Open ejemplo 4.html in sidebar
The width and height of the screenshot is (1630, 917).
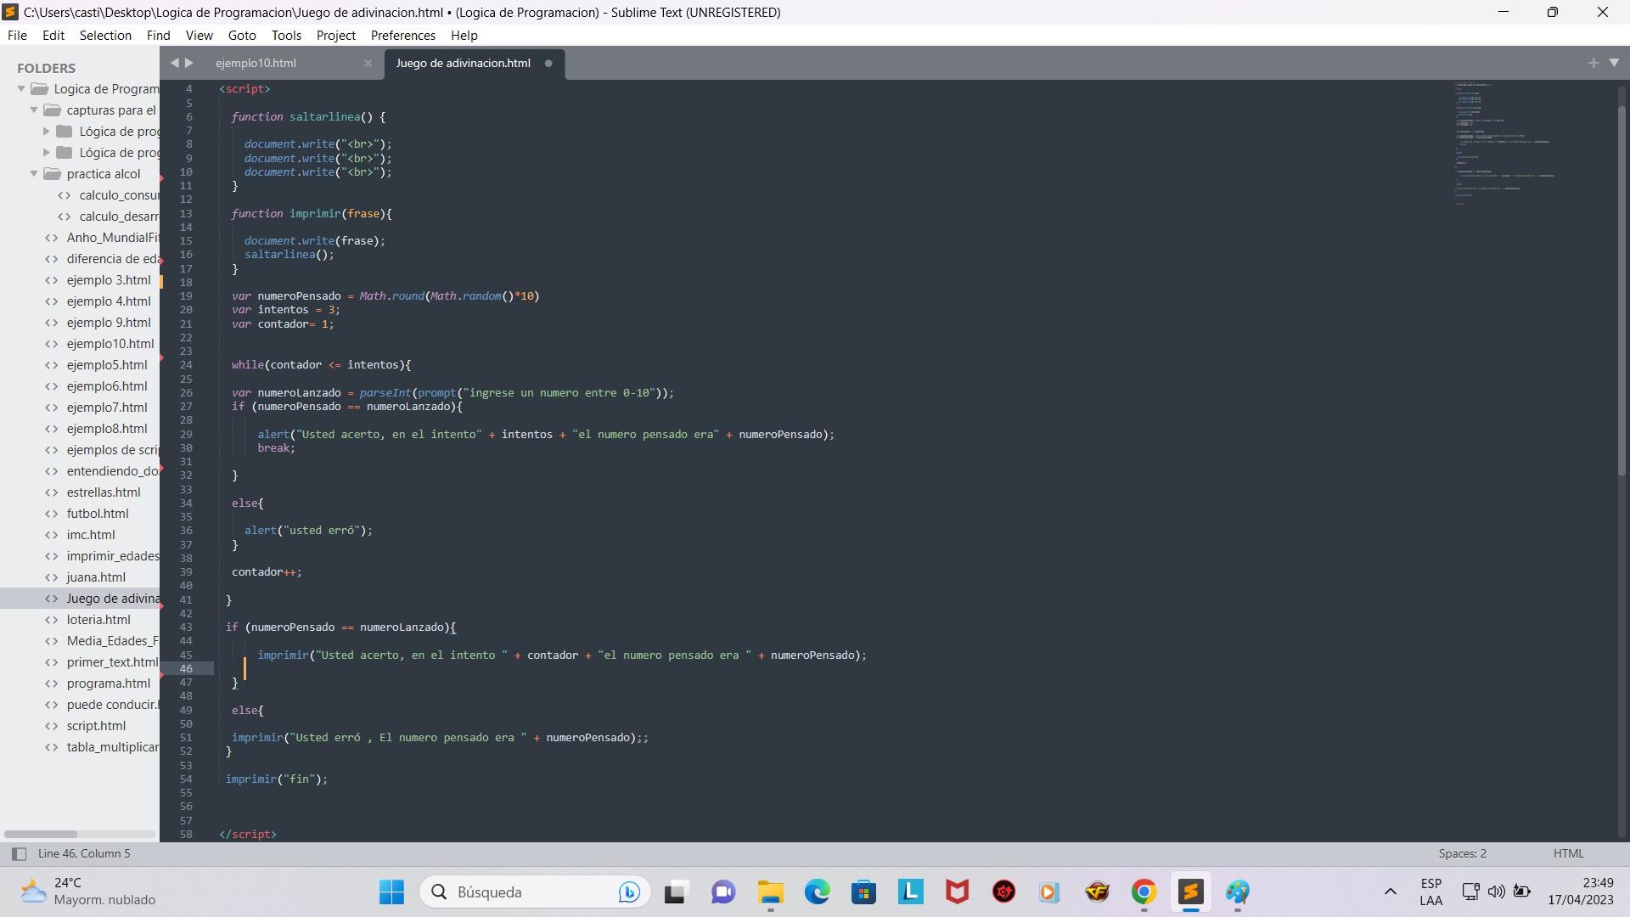[x=109, y=301]
